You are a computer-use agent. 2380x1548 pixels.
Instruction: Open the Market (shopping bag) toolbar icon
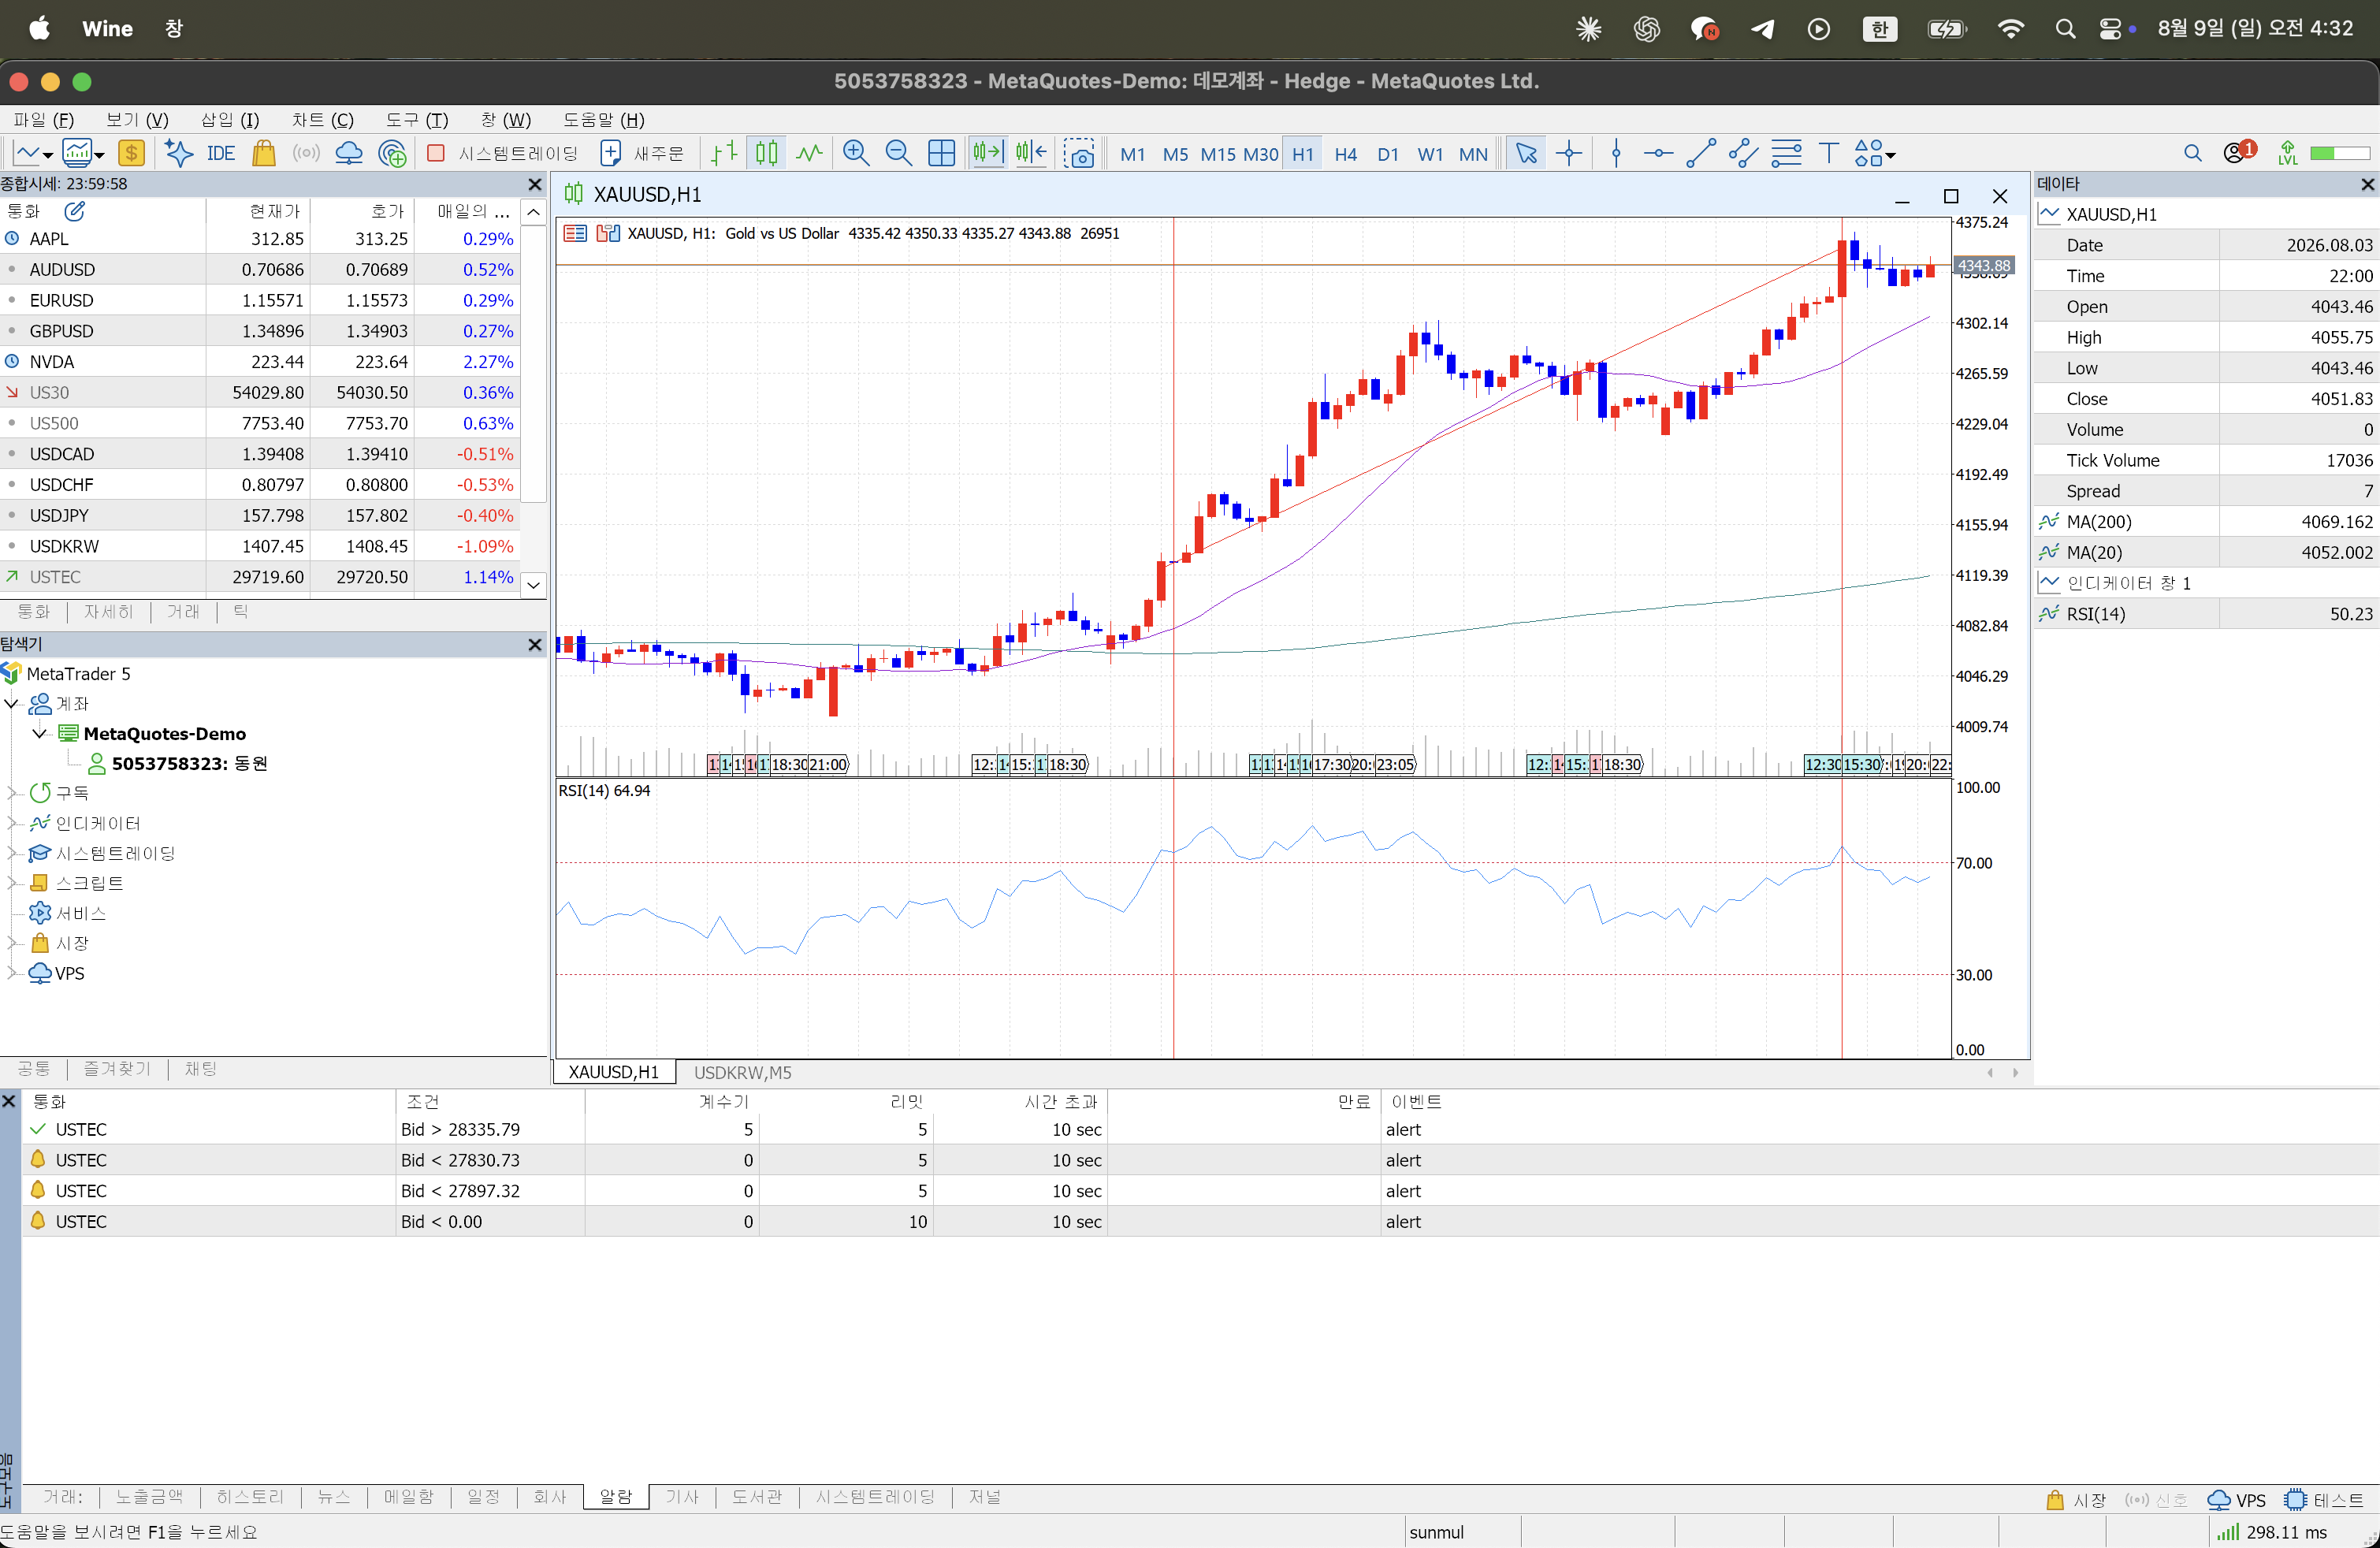(x=264, y=153)
